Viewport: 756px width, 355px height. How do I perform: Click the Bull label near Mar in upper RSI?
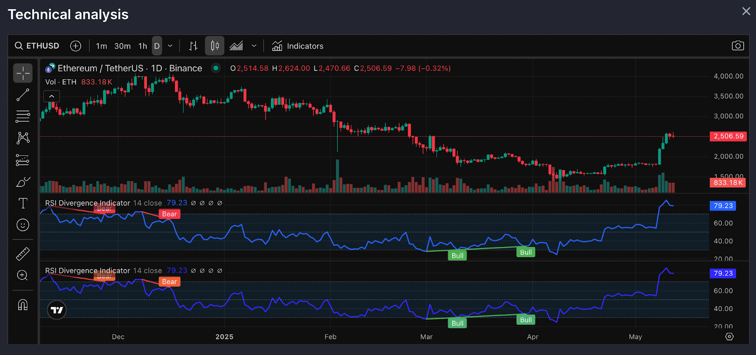pos(457,255)
